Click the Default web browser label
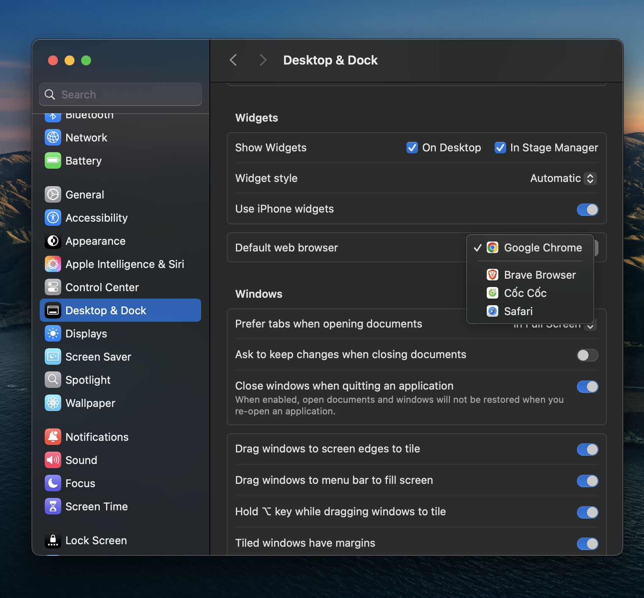Image resolution: width=644 pixels, height=598 pixels. click(286, 247)
